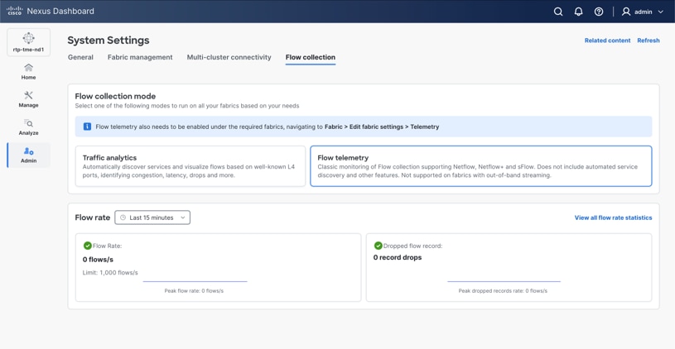Click the Flow Rate sparkline chart

195,281
